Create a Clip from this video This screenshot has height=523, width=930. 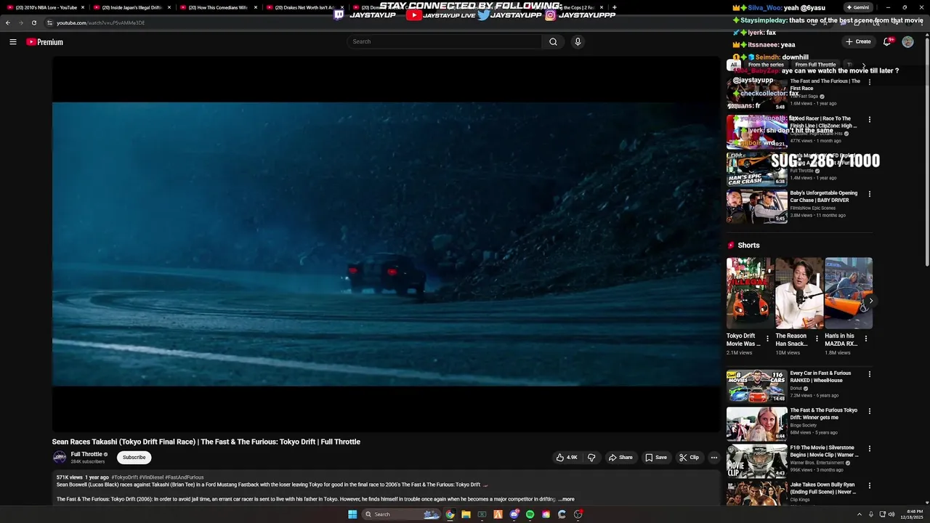point(689,458)
